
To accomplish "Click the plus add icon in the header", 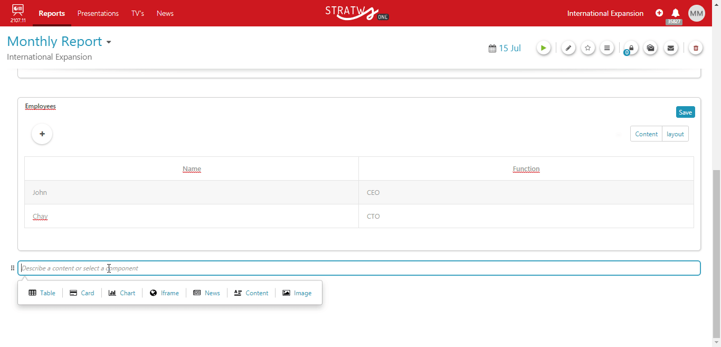I will [659, 13].
